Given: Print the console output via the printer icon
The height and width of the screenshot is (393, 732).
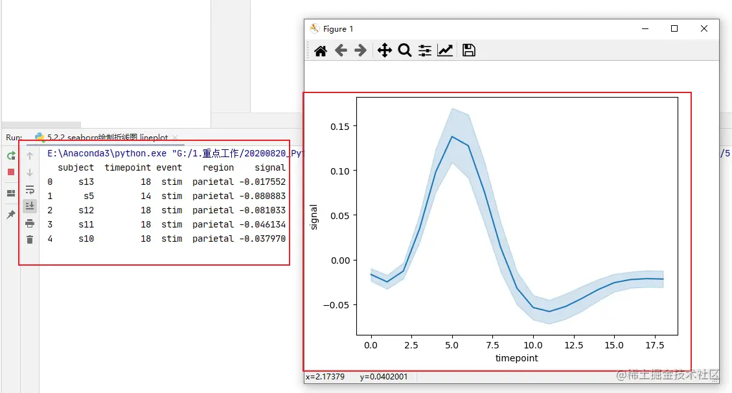Looking at the screenshot, I should [x=30, y=223].
